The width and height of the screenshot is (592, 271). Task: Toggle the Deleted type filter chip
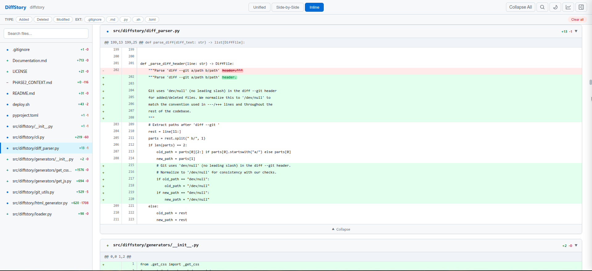43,19
